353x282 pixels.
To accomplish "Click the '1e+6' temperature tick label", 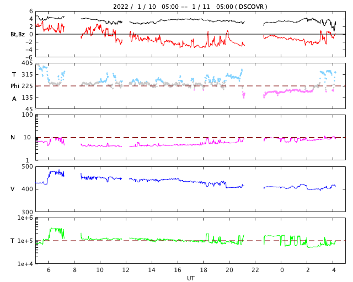I will [25, 218].
